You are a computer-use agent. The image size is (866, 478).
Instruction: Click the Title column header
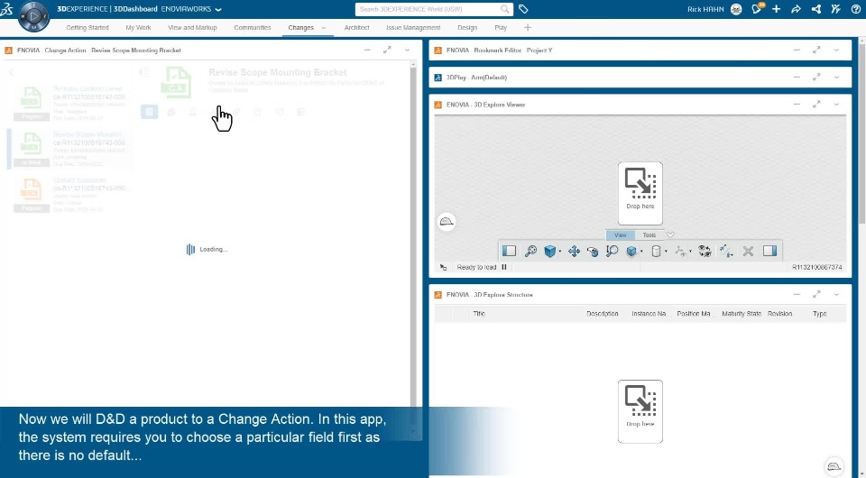(x=479, y=314)
